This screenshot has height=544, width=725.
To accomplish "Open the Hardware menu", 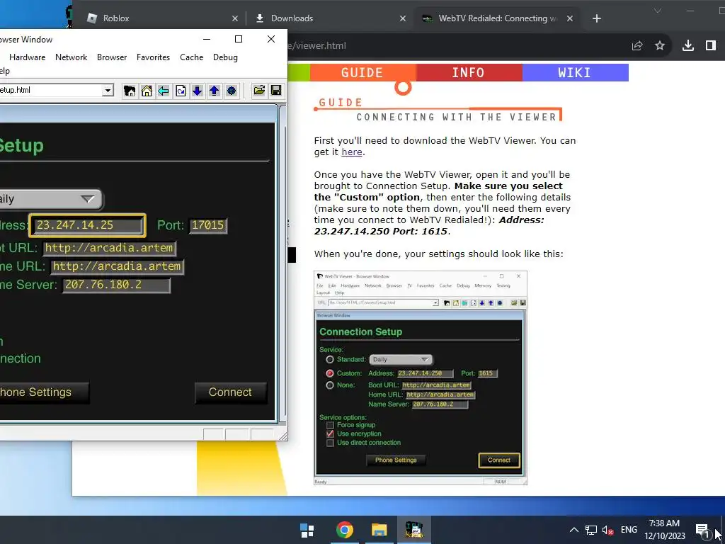I will pyautogui.click(x=28, y=57).
